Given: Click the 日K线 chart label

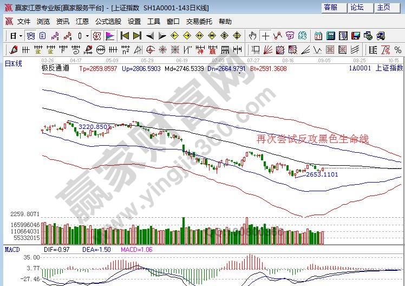Looking at the screenshot, I should 14,64.
